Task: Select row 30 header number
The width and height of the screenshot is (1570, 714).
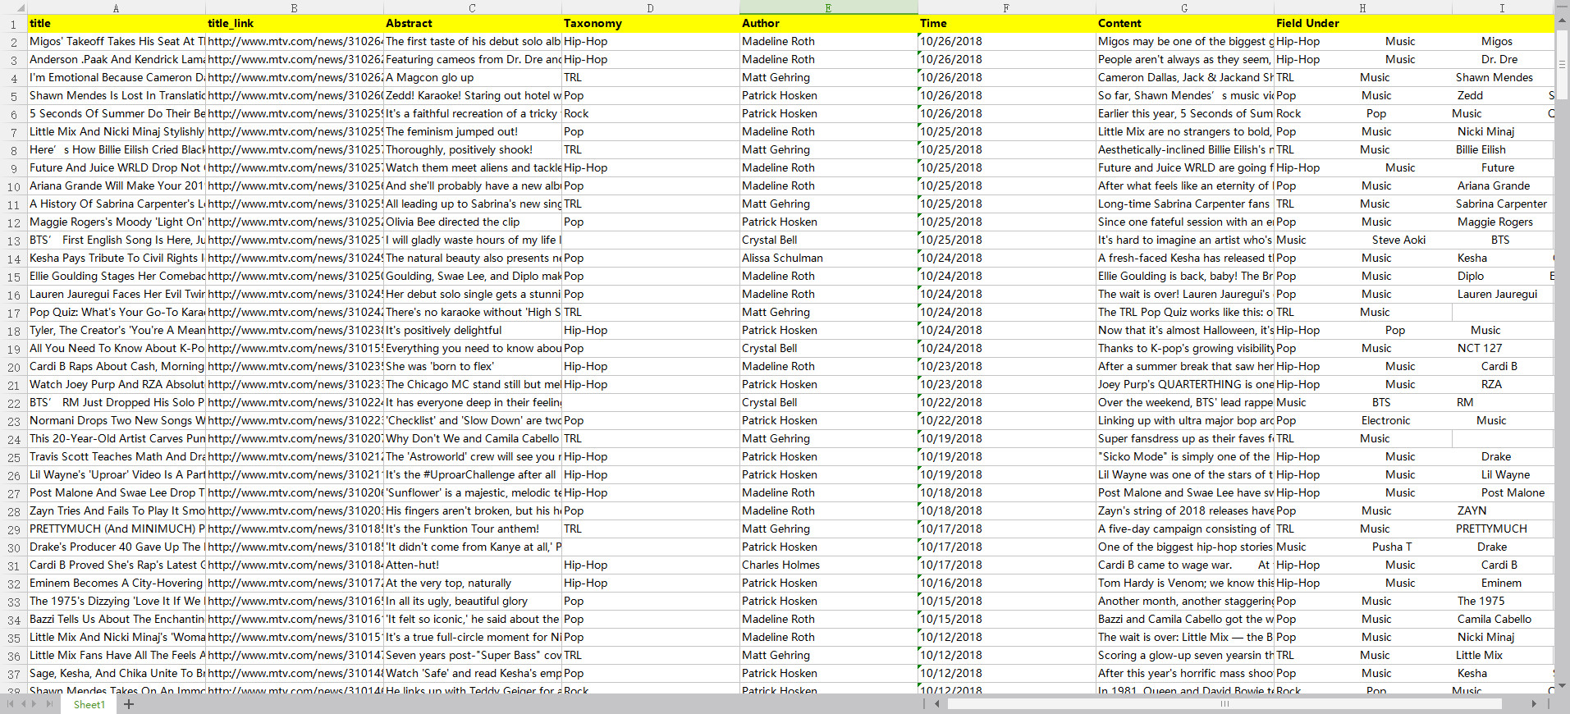Action: click(13, 547)
